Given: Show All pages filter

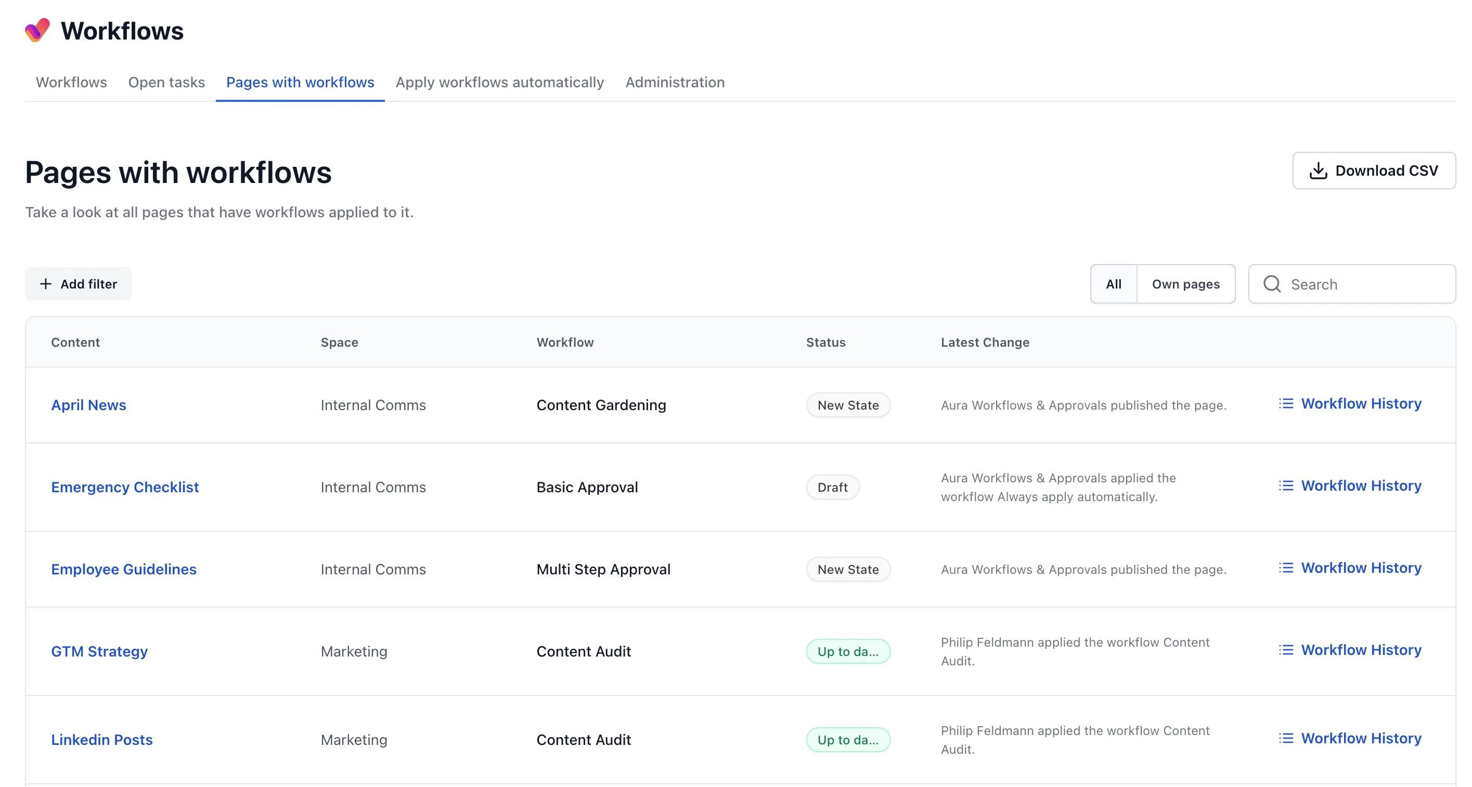Looking at the screenshot, I should coord(1114,284).
